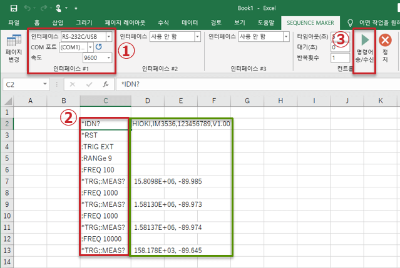Click the 반복횟수 input field
The width and height of the screenshot is (400, 268).
pos(340,57)
